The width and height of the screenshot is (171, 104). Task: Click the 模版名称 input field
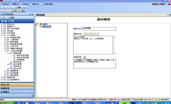[x=99, y=29]
